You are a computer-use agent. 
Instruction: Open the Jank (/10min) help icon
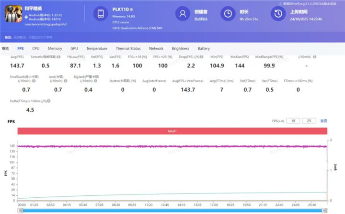click(65, 81)
